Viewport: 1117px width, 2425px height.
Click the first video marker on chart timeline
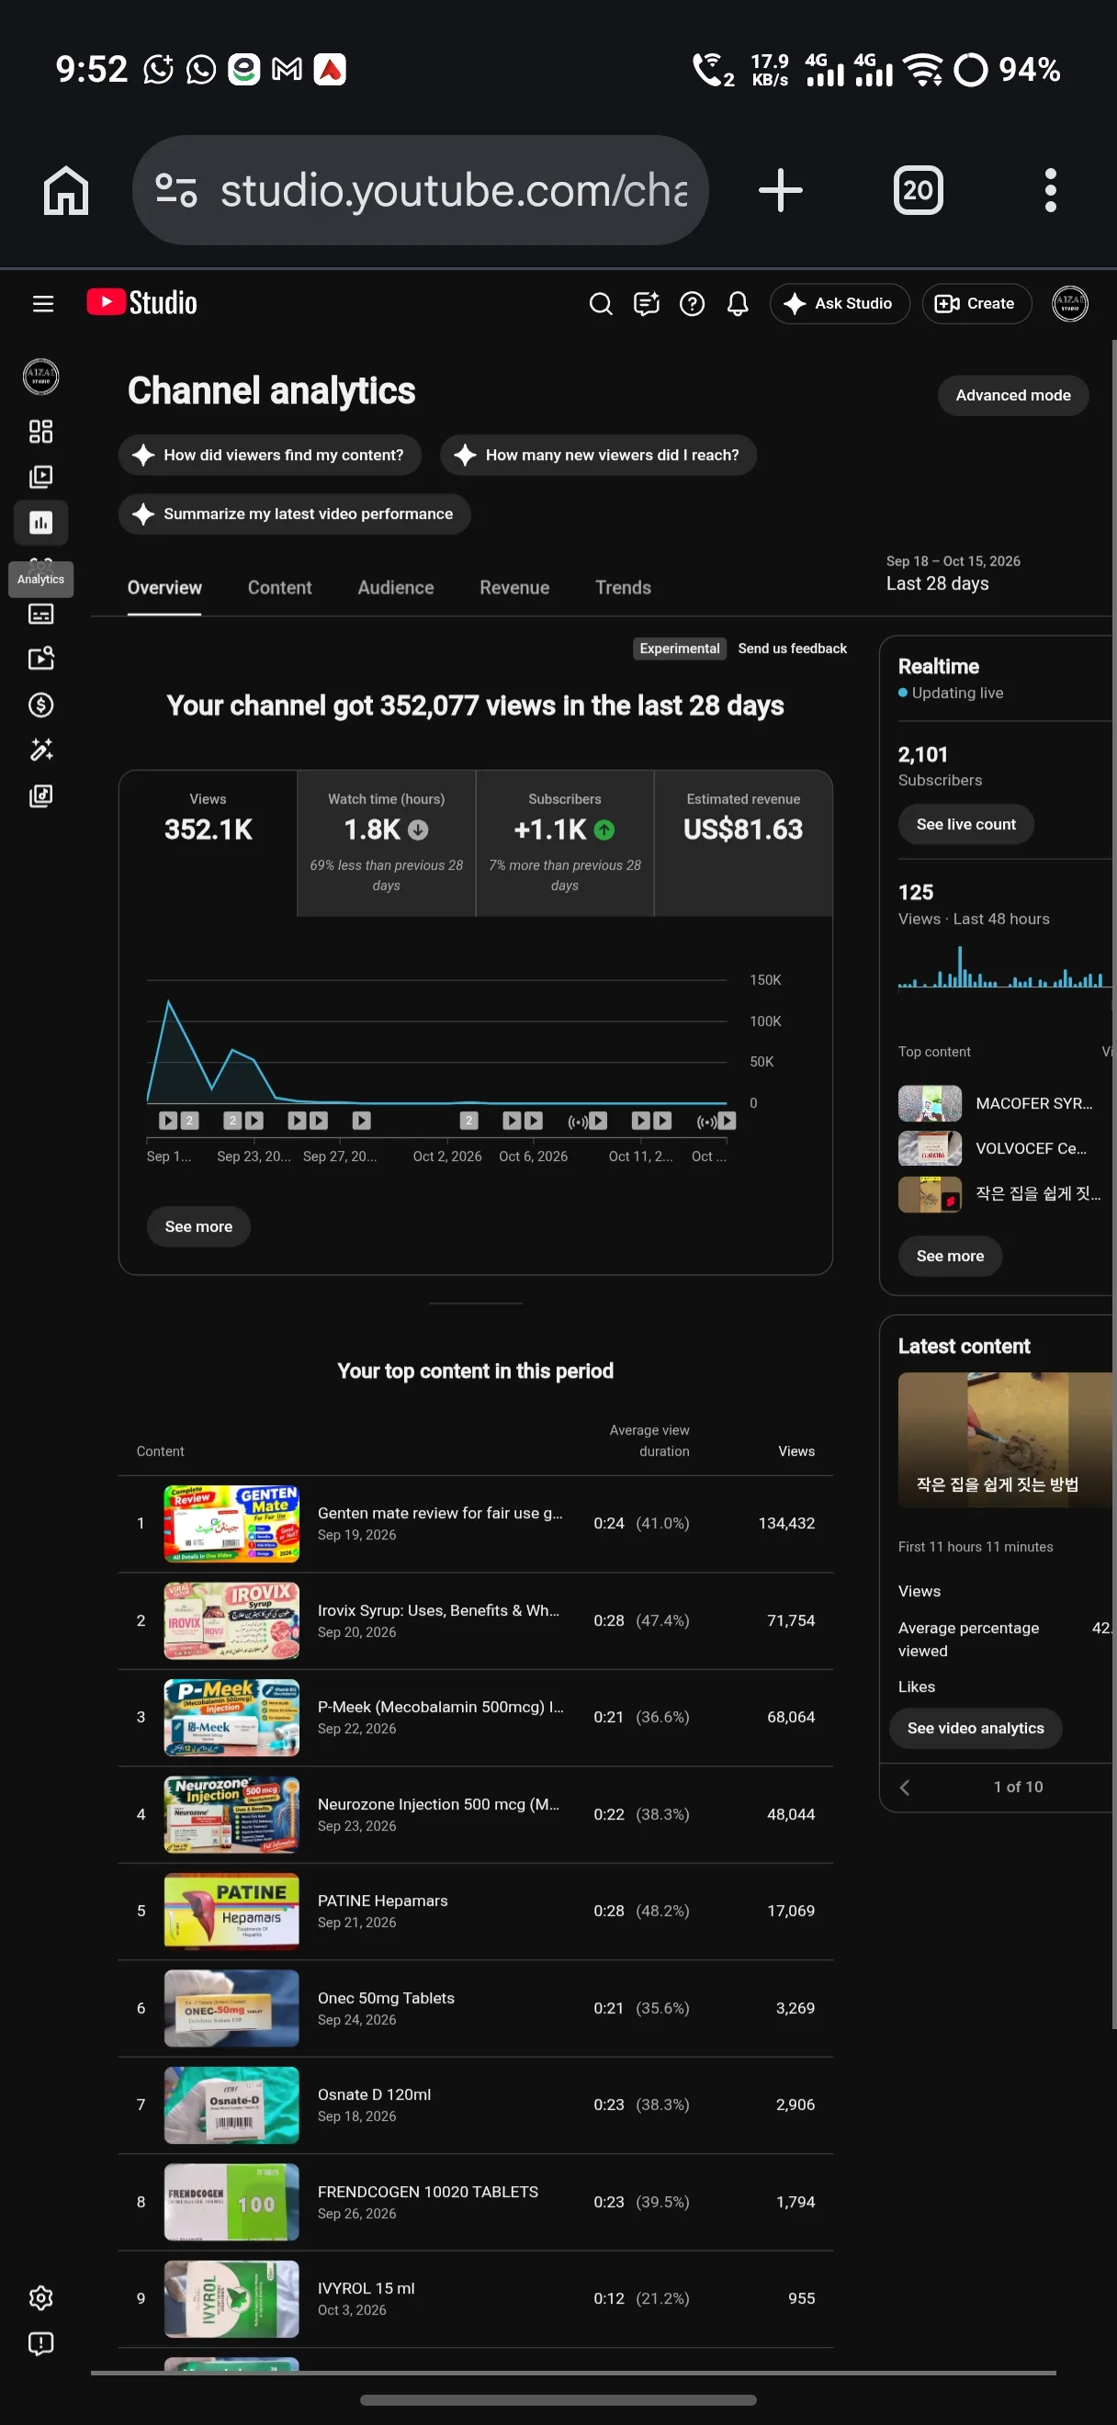coord(167,1121)
